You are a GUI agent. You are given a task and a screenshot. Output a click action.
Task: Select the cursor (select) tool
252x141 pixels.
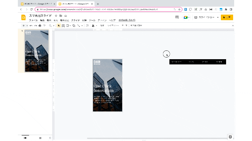click(x=58, y=26)
